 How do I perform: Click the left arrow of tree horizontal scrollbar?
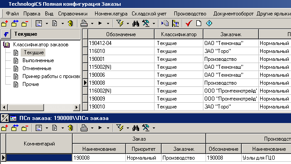pyautogui.click(x=4, y=107)
